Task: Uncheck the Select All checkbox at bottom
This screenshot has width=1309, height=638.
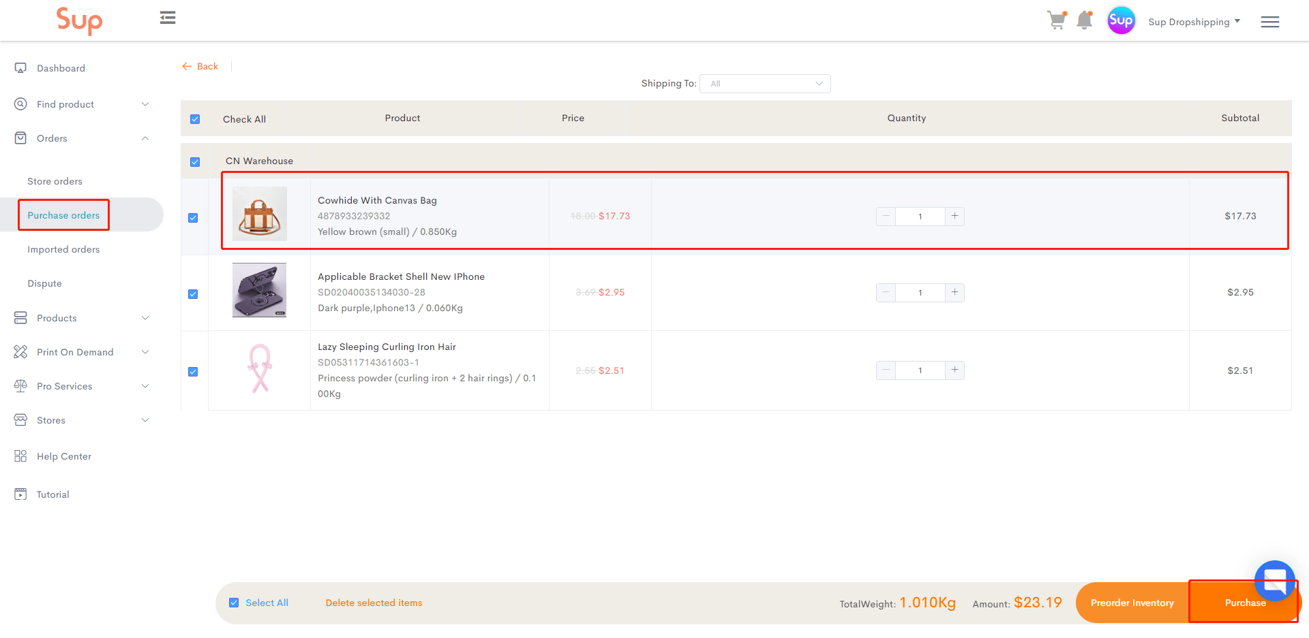Action: [234, 602]
